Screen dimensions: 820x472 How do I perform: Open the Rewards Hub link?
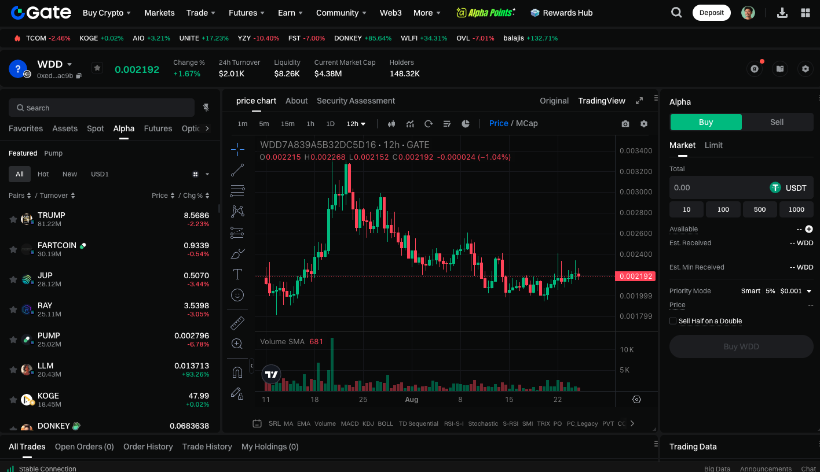click(561, 13)
